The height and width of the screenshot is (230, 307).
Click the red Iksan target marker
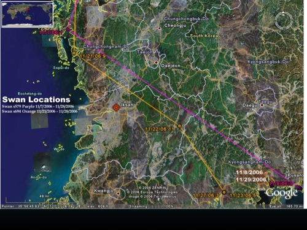coord(116,108)
